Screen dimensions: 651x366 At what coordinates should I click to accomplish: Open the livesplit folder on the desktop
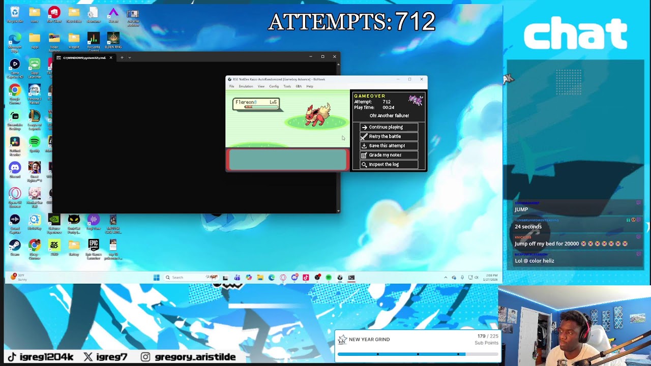click(74, 41)
